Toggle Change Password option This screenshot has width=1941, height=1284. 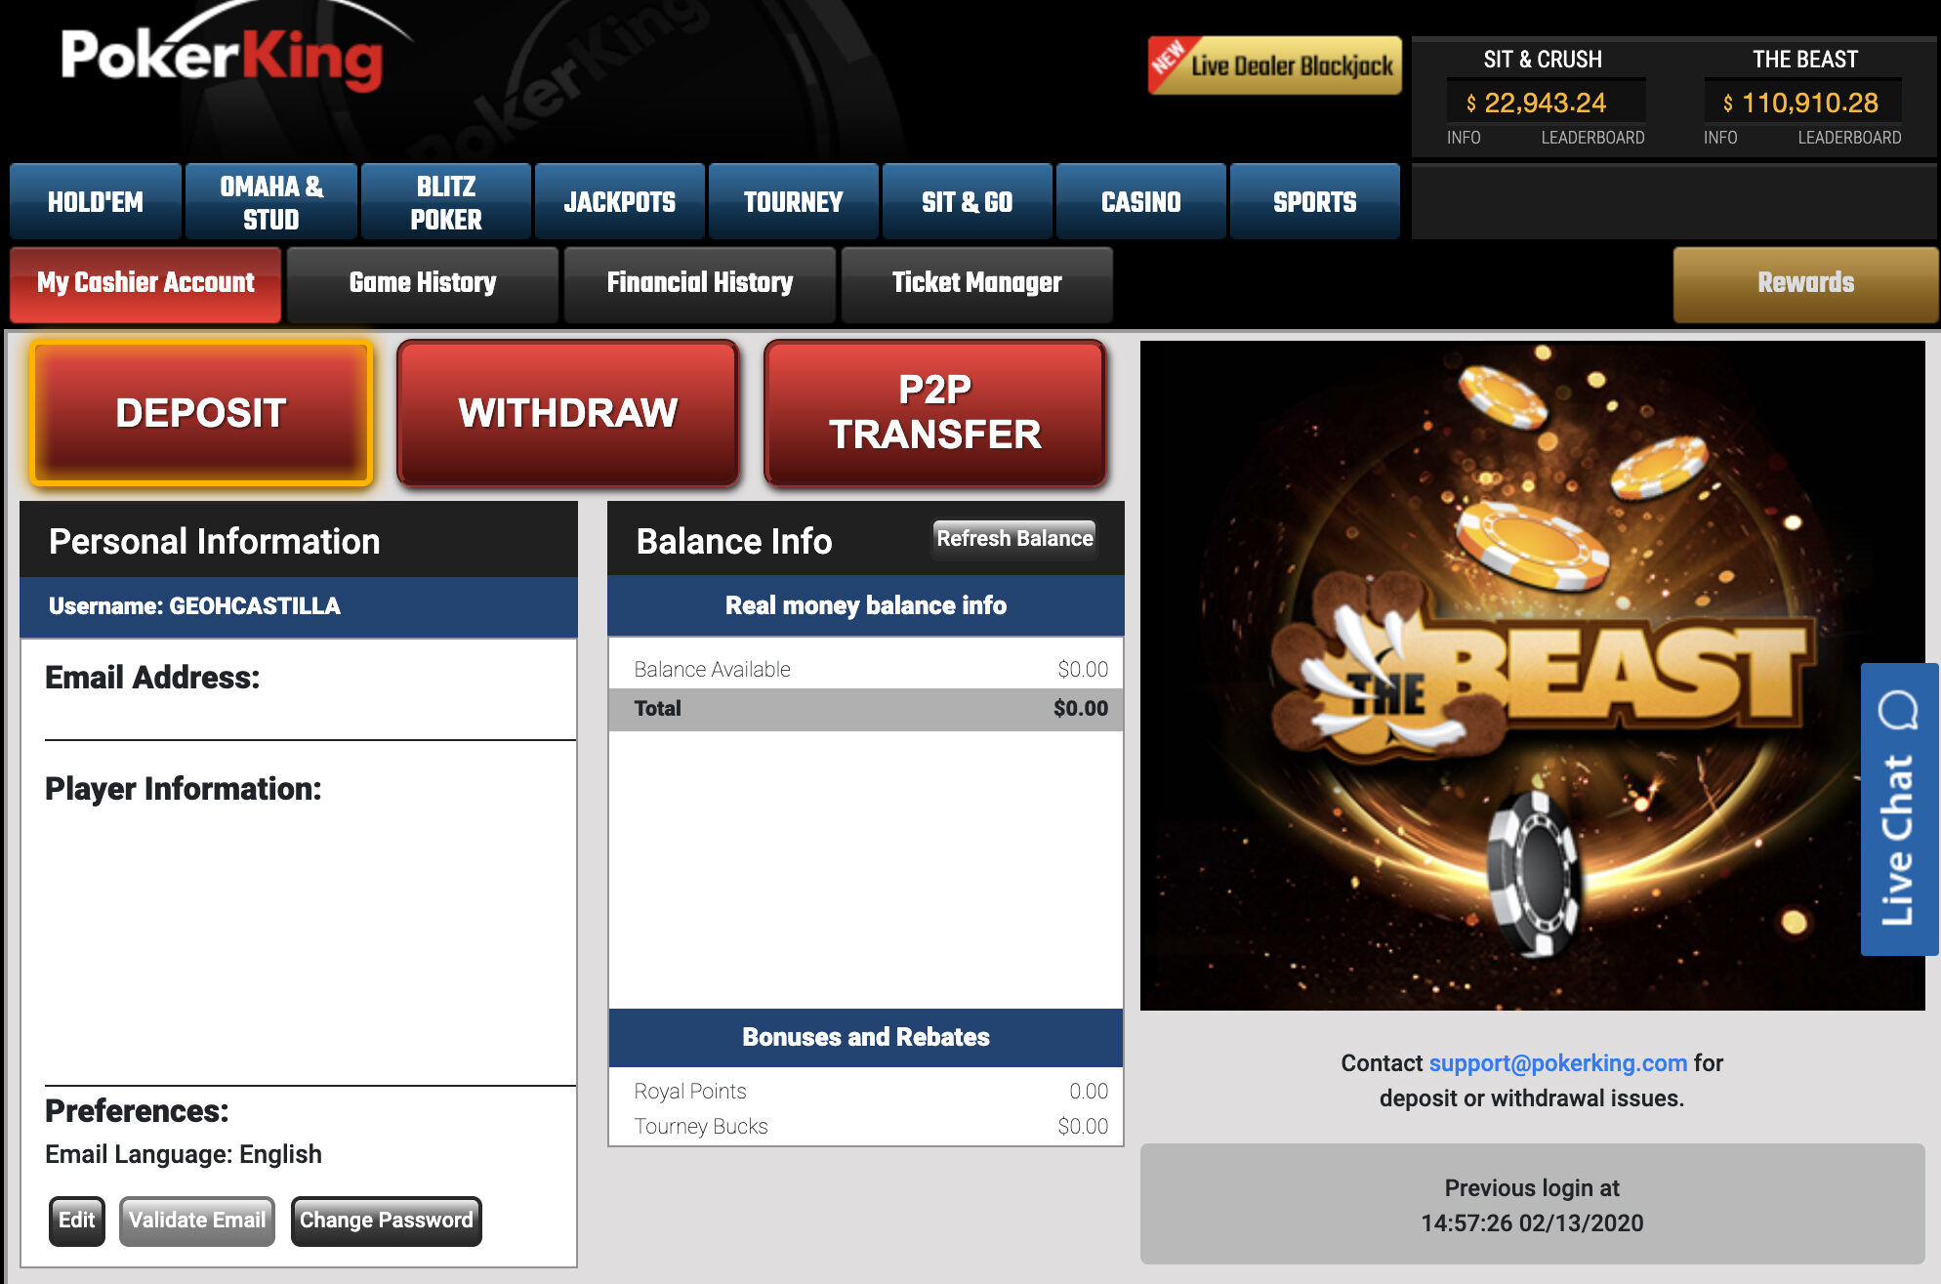387,1220
